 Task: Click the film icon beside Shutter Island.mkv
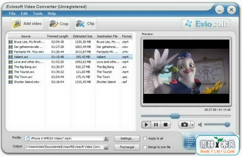coord(10,82)
